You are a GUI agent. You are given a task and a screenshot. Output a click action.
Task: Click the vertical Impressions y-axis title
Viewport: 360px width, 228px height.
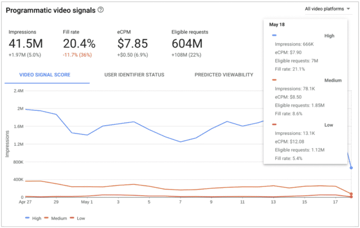pyautogui.click(x=7, y=145)
